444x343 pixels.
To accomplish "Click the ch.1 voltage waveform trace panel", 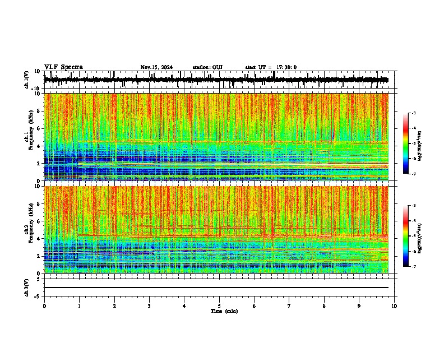I will [x=219, y=80].
